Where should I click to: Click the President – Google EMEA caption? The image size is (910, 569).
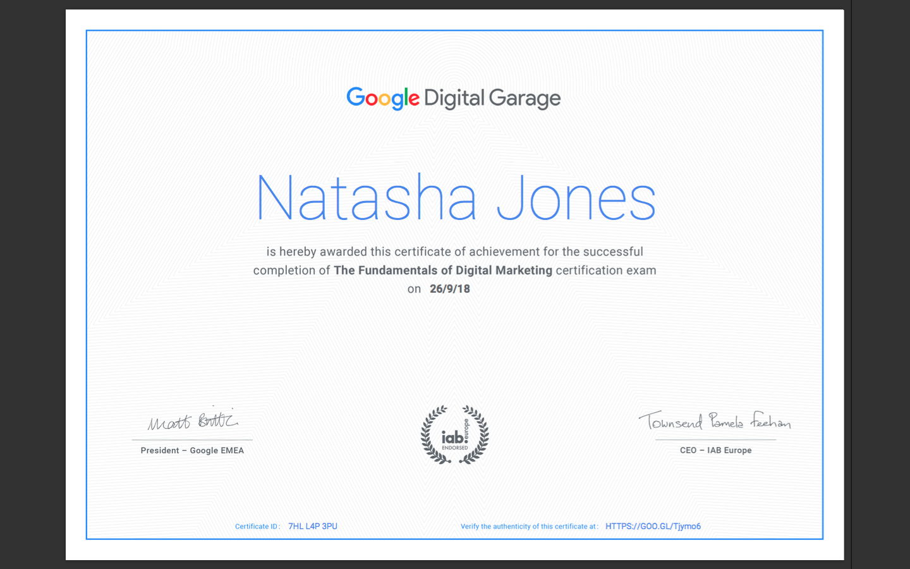pyautogui.click(x=192, y=450)
